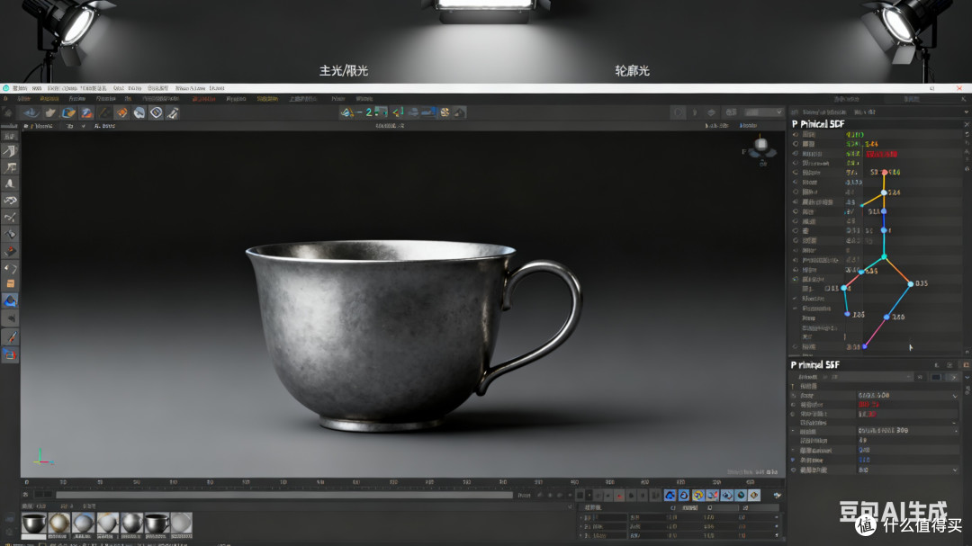Toggle eye icon of the last SDF panel row

[796, 346]
